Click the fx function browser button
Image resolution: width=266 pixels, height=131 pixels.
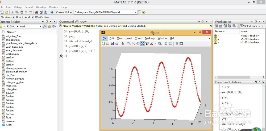61,56
